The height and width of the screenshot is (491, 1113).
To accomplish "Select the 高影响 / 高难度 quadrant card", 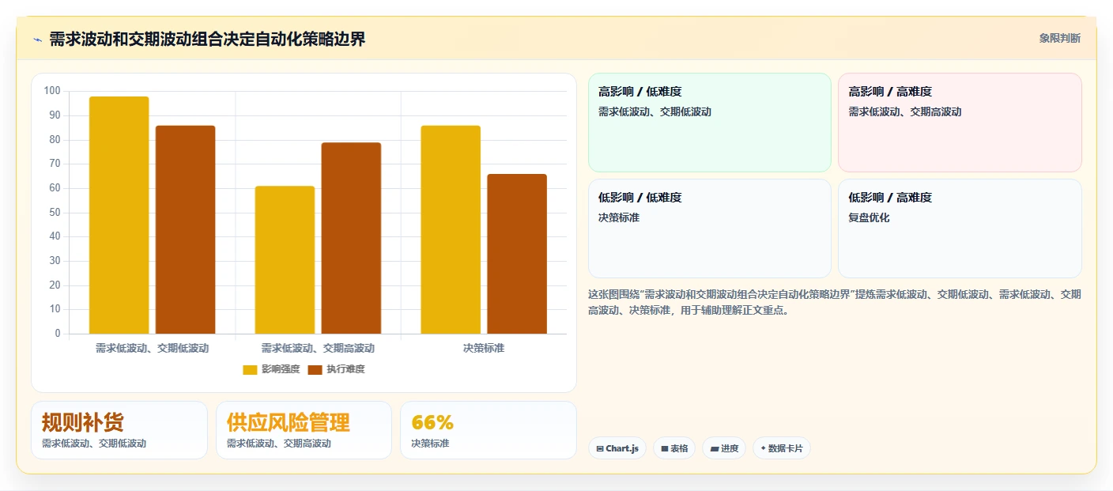I will pyautogui.click(x=960, y=123).
